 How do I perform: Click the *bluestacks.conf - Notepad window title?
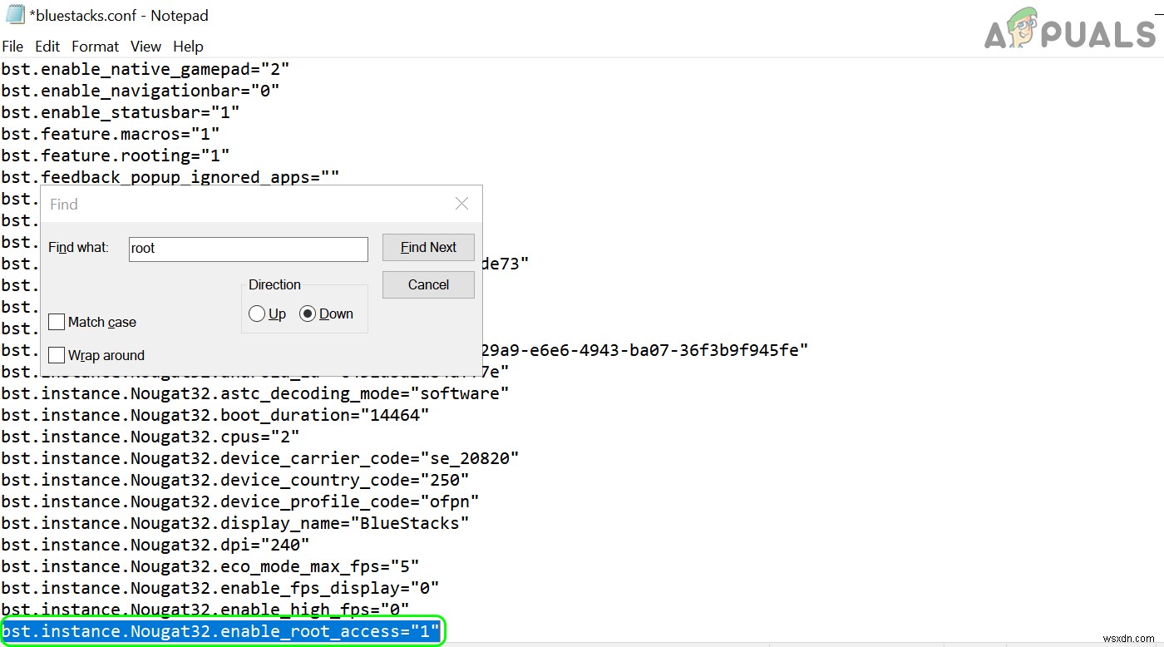[x=119, y=16]
